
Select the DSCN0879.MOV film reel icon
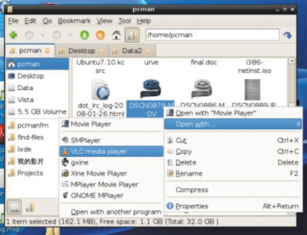click(x=151, y=88)
